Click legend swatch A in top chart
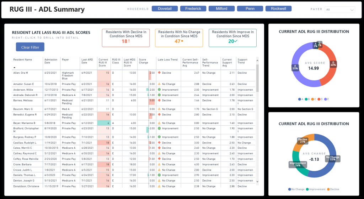Screen dimensions: 364x199 point(299,99)
